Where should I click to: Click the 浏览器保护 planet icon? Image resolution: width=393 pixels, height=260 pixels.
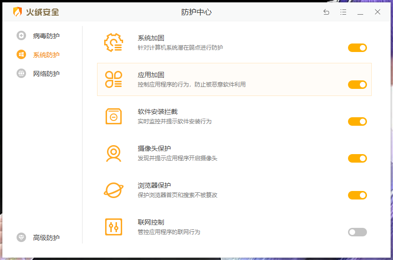click(114, 190)
